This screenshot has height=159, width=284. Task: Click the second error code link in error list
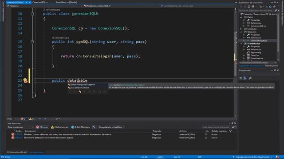click(19, 138)
